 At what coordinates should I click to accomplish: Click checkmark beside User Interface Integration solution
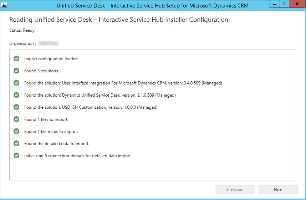pyautogui.click(x=16, y=83)
